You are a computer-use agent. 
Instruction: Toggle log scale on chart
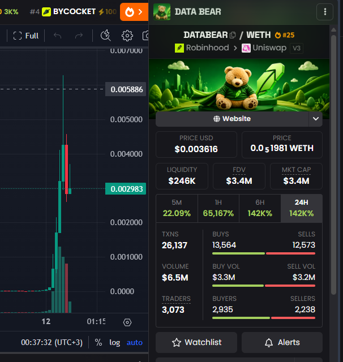coord(115,343)
